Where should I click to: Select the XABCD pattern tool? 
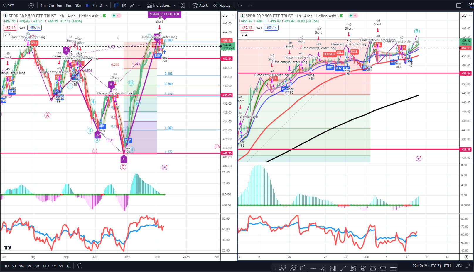tap(353, 268)
